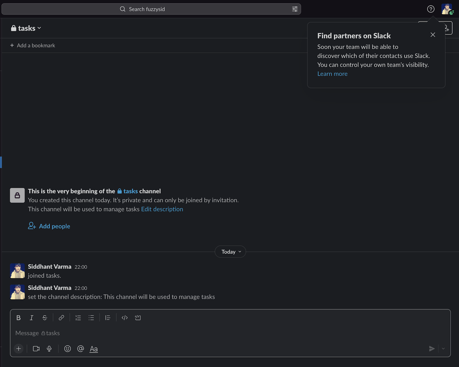Screen dimensions: 459x367
Task: Record a video clip
Action: pyautogui.click(x=36, y=349)
